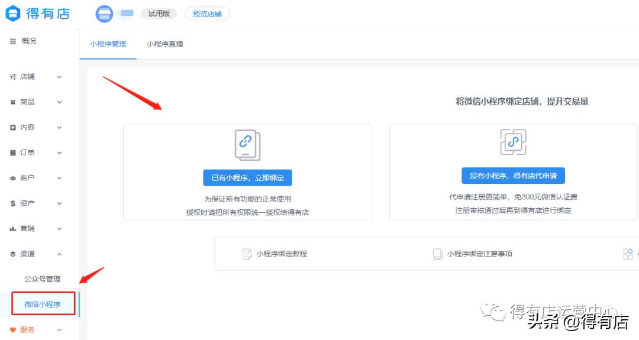Image resolution: width=639 pixels, height=340 pixels.
Task: Click the 内容 sidebar icon
Action: point(12,128)
